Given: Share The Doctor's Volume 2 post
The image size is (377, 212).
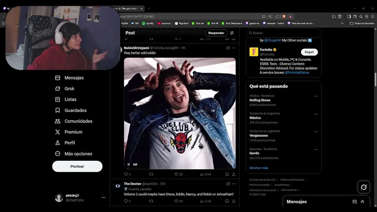Looking at the screenshot, I should [234, 201].
